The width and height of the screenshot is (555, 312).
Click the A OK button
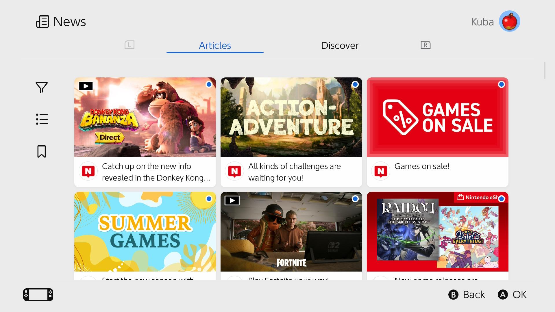[512, 295]
